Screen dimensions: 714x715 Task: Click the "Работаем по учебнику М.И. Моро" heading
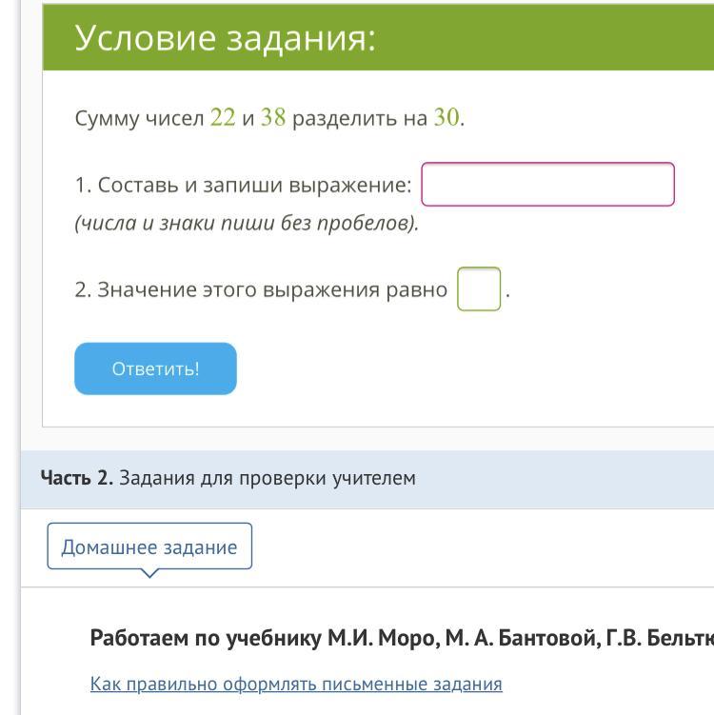pyautogui.click(x=400, y=638)
